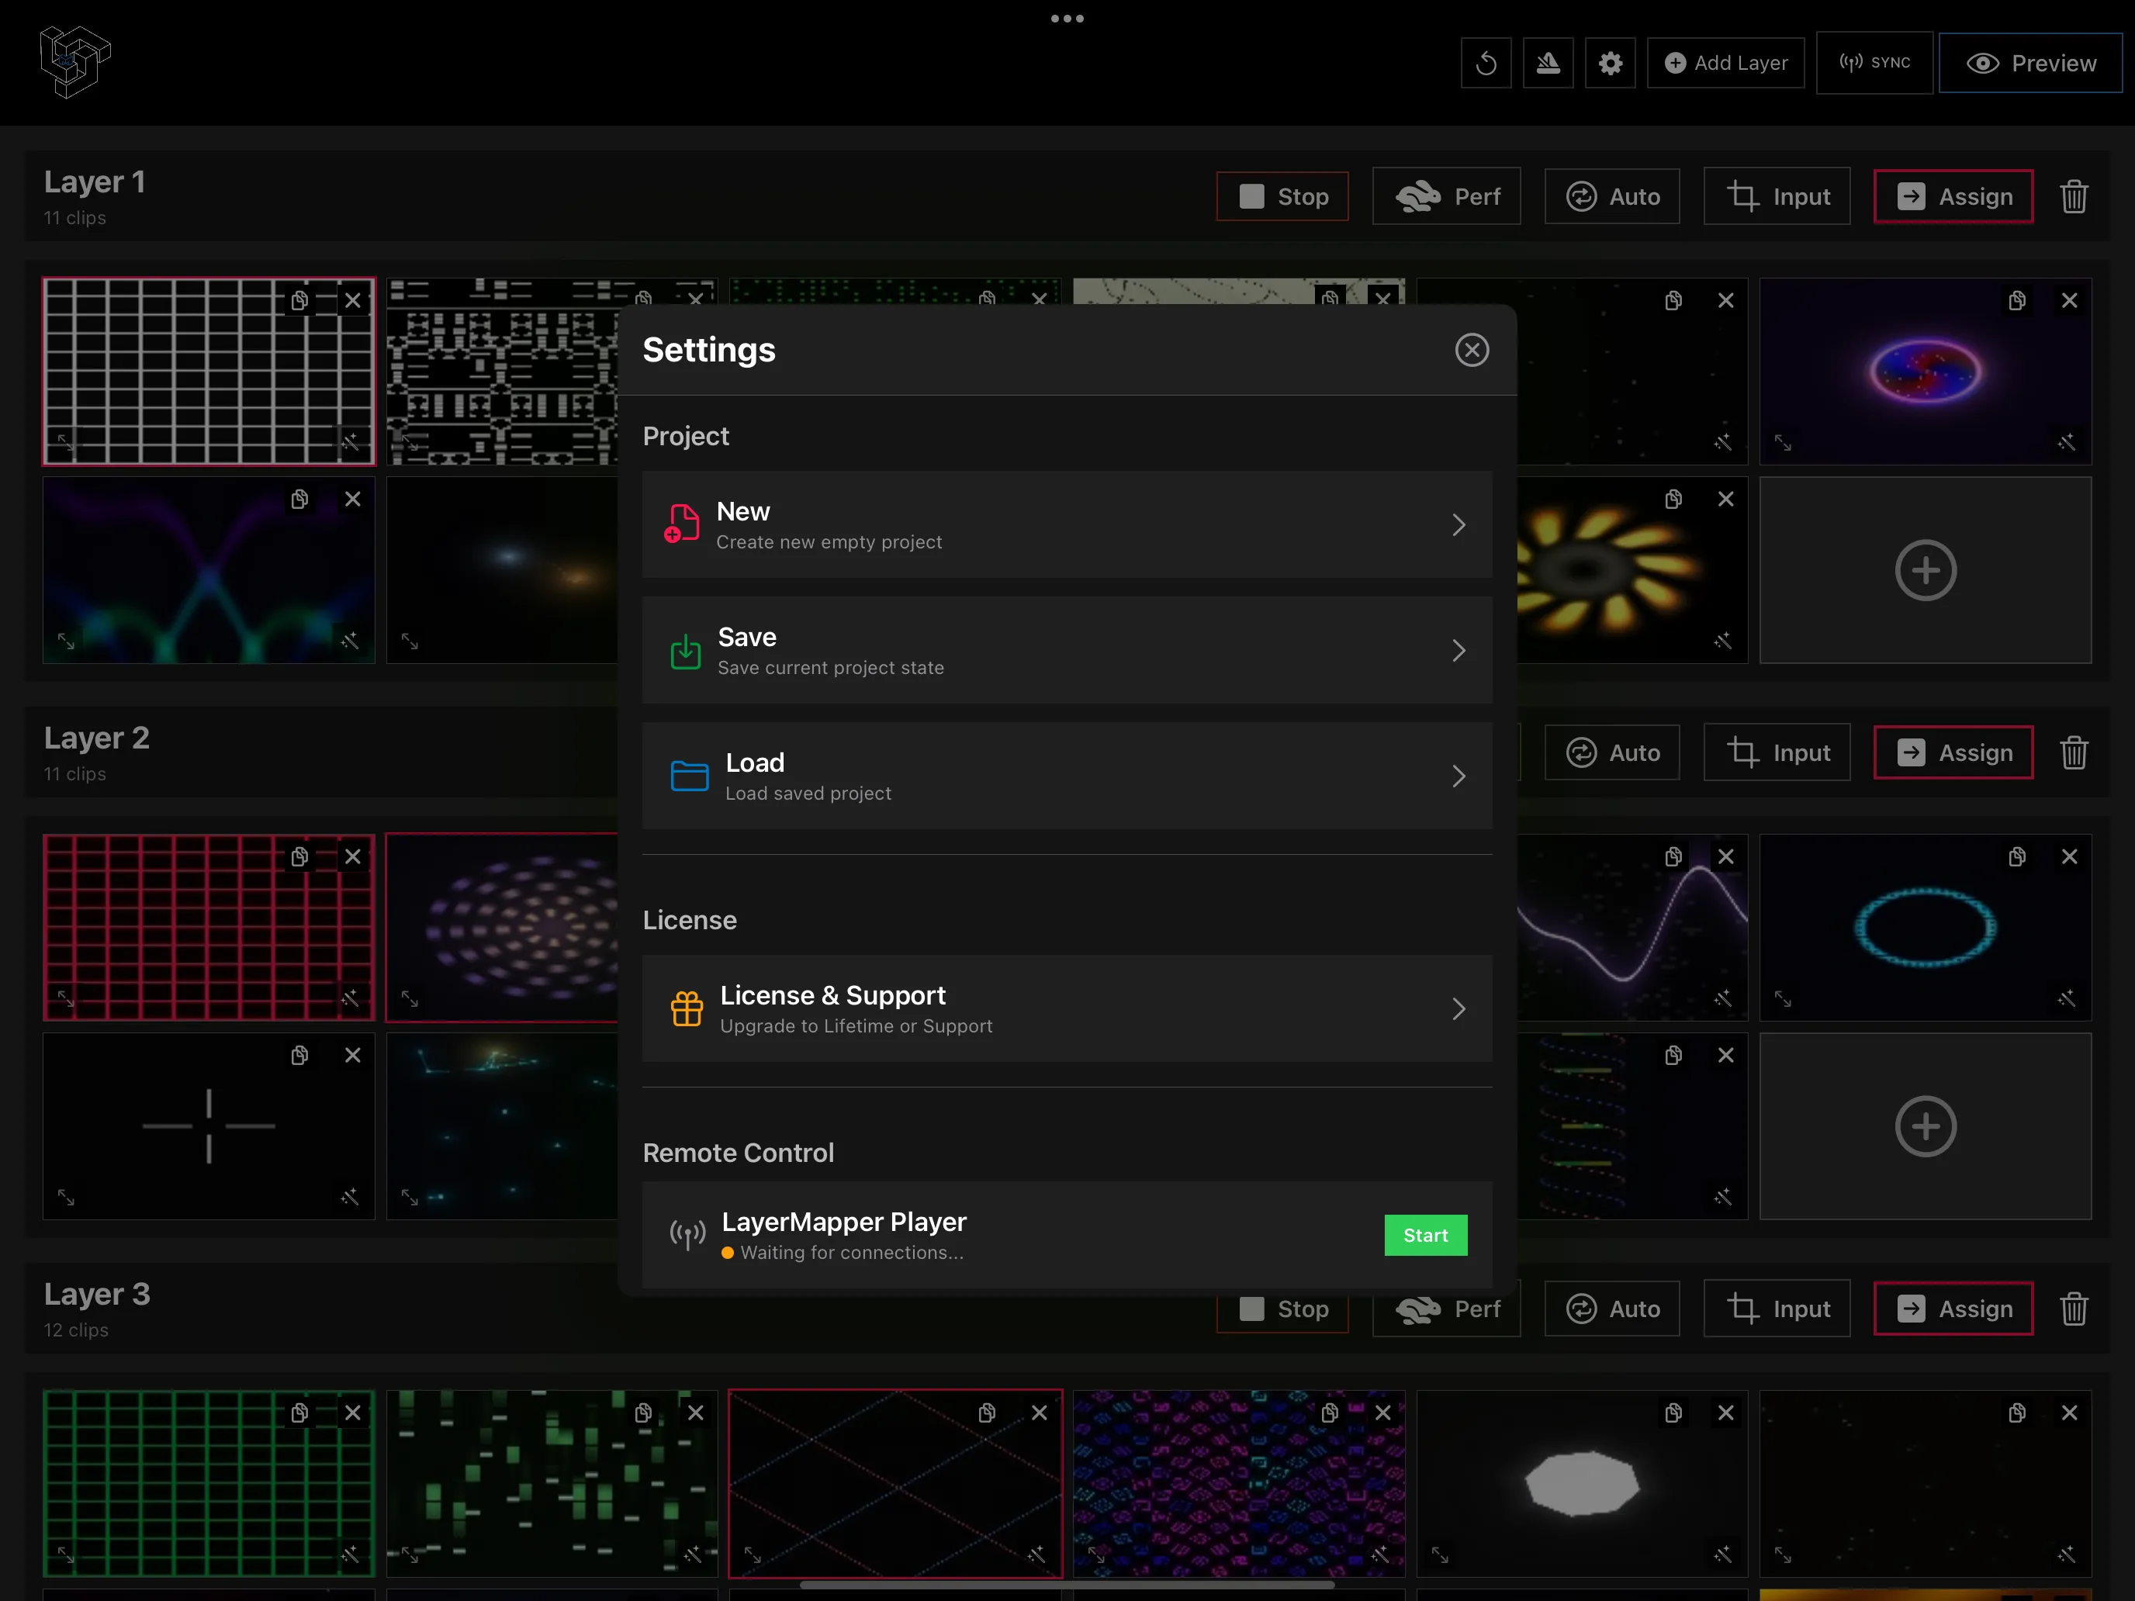Remove the white grid clip in Layer 1

pos(352,301)
